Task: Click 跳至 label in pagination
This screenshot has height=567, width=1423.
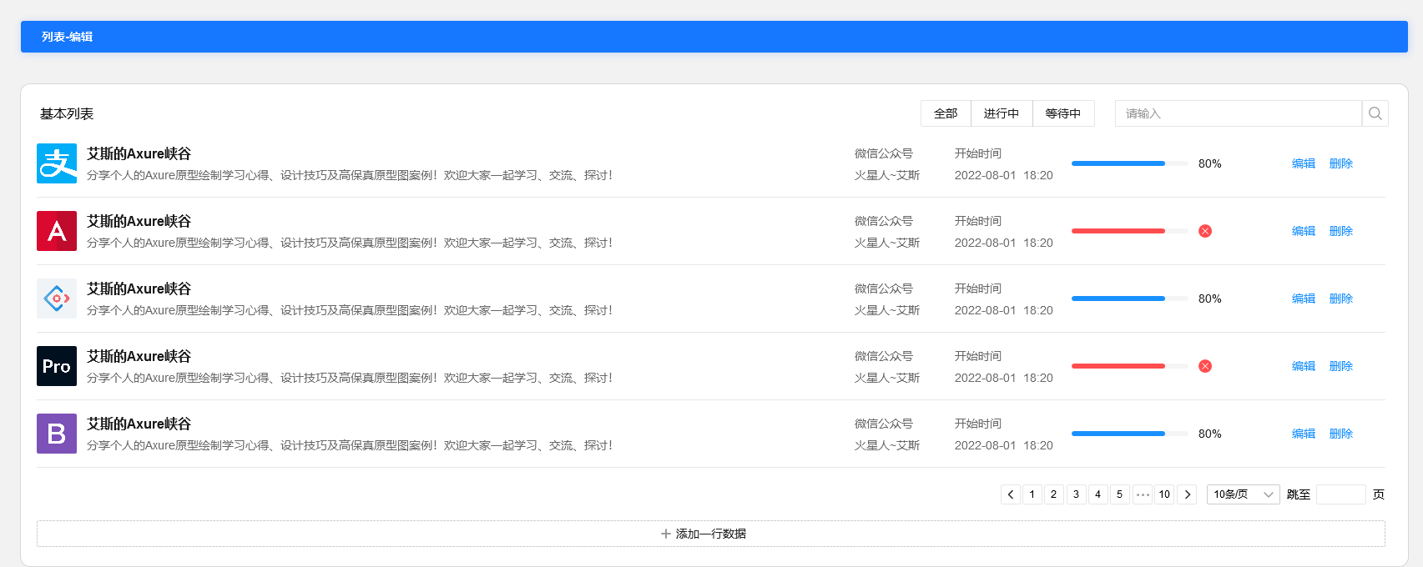Action: [1299, 494]
